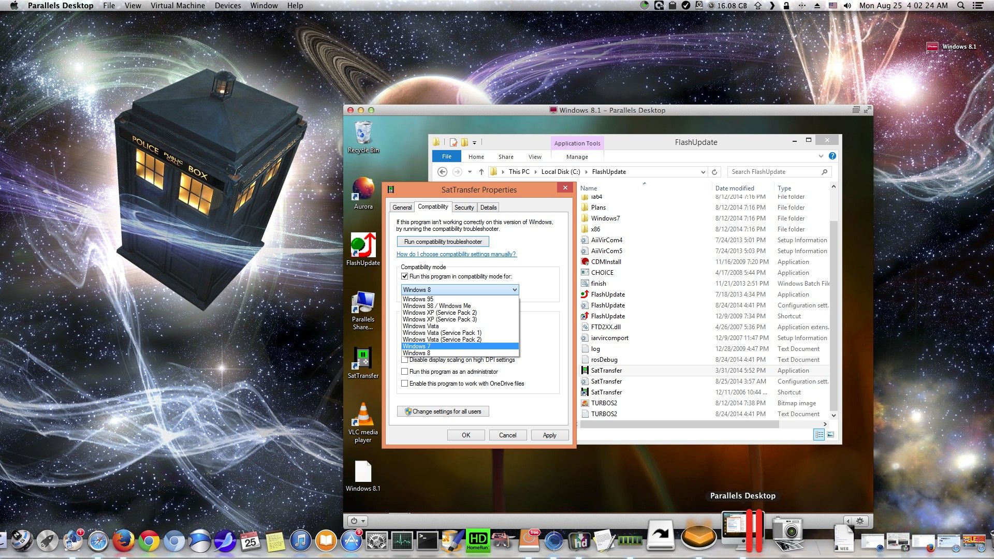Open the Virtual Machine menu
The image size is (994, 559).
click(x=178, y=6)
